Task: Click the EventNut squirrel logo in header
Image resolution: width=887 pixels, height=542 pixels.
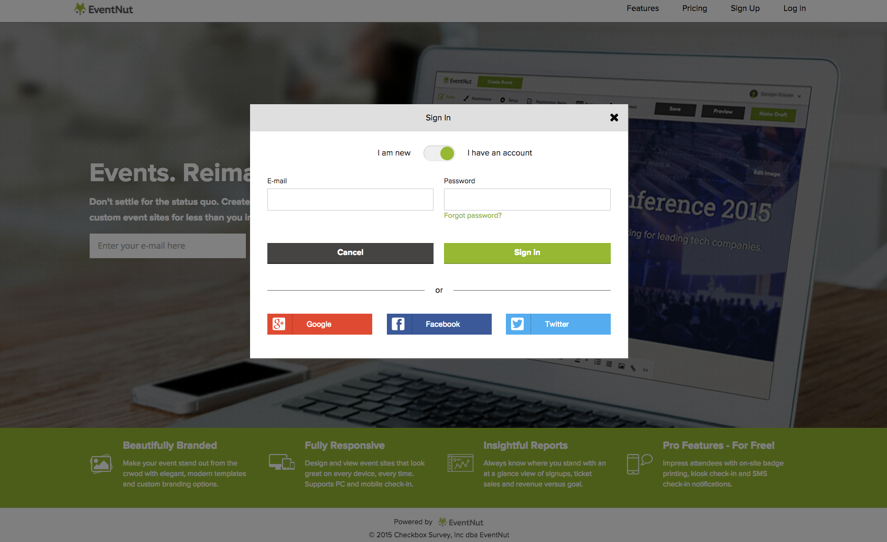Action: 80,9
